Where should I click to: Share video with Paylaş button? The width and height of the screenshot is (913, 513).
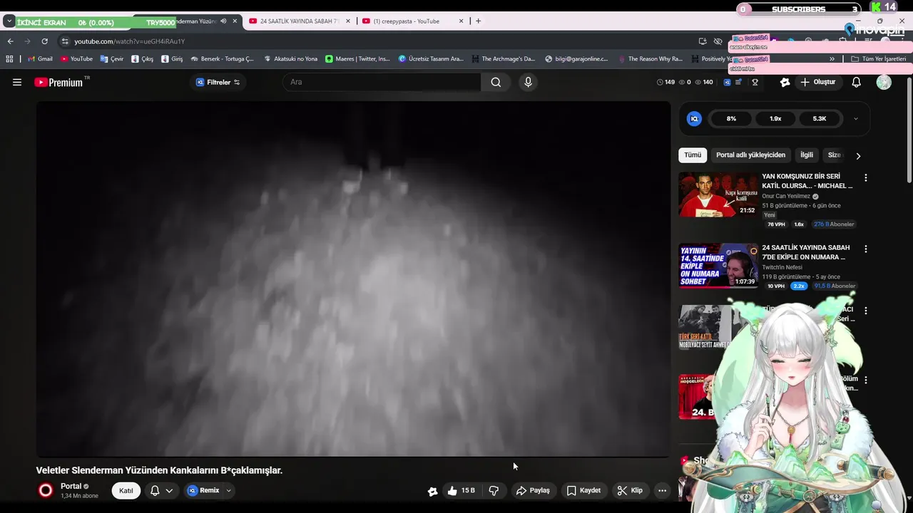click(x=533, y=490)
